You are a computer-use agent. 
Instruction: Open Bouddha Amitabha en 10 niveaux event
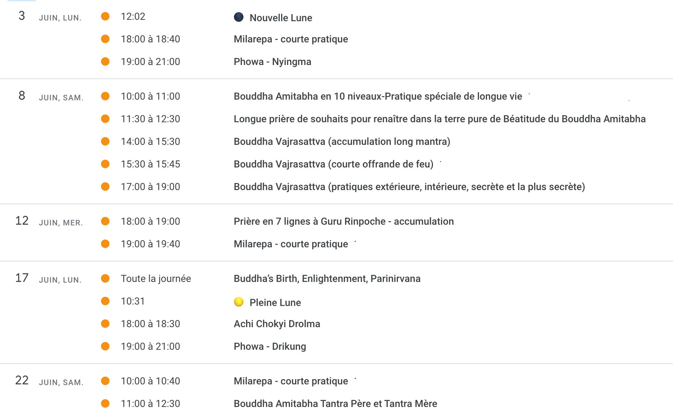tap(378, 96)
